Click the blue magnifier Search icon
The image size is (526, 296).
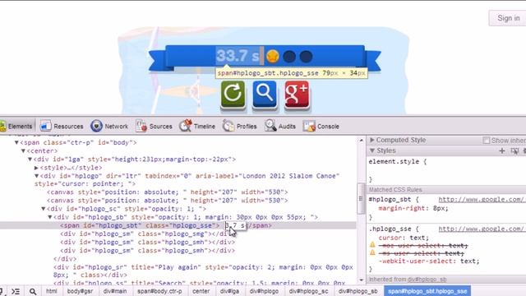[x=265, y=95]
